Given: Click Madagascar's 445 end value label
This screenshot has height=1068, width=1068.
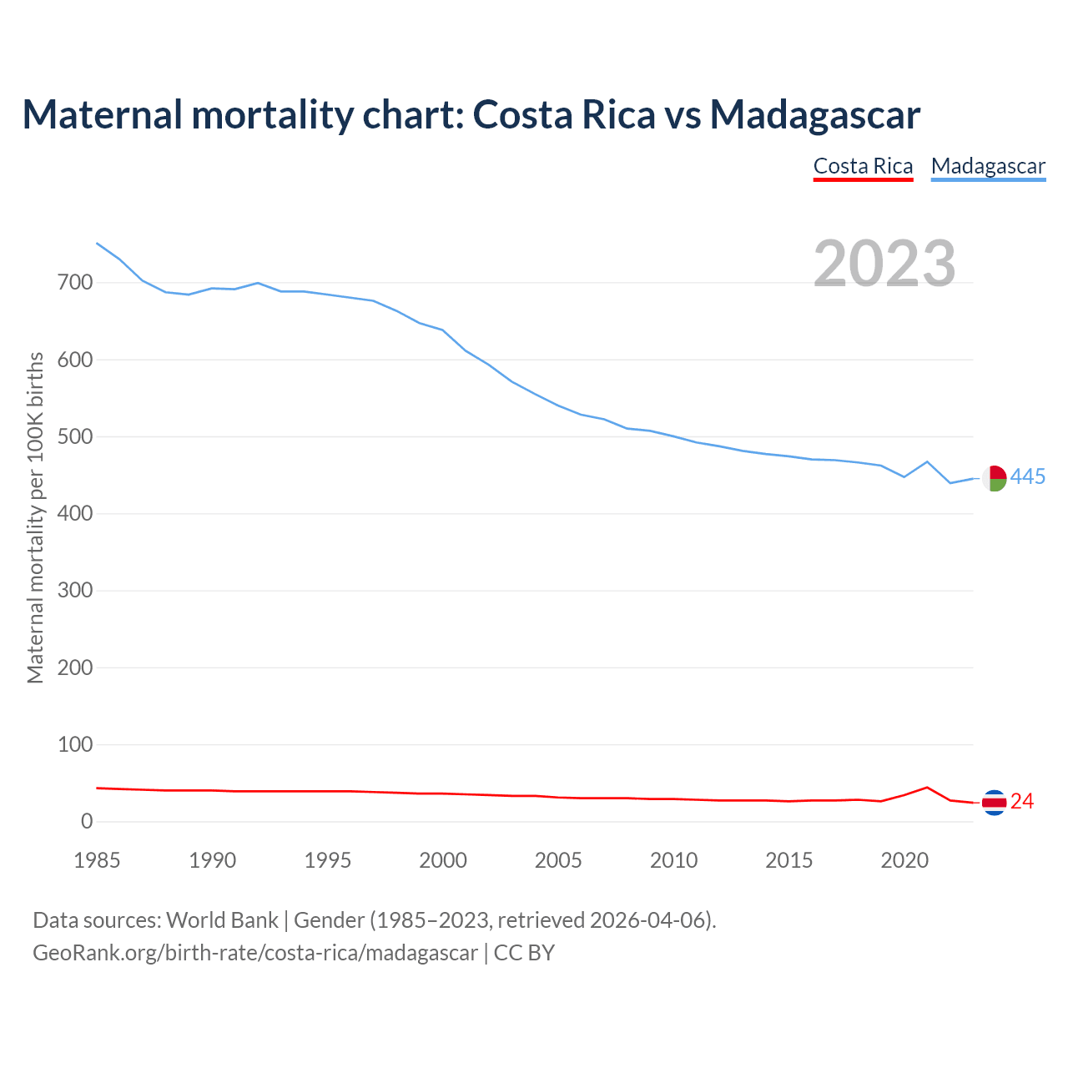Looking at the screenshot, I should pos(1027,477).
